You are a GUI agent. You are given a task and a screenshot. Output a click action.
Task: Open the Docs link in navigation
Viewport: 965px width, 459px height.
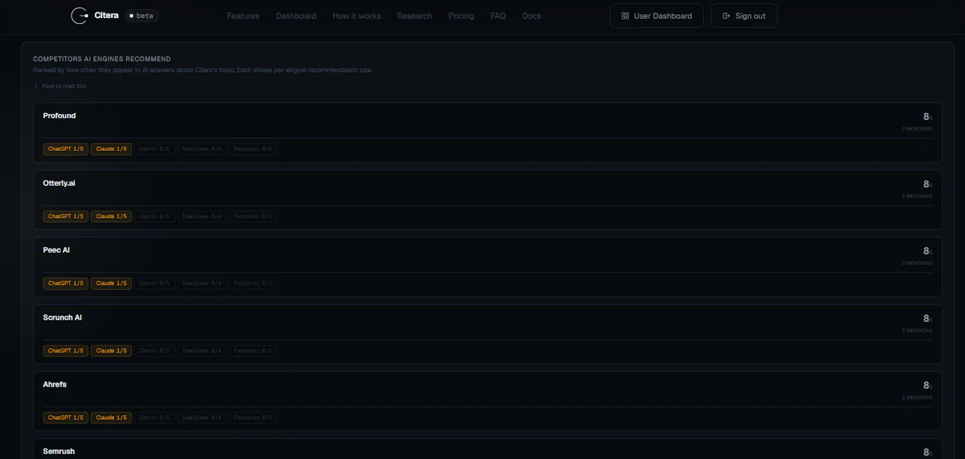(x=531, y=16)
